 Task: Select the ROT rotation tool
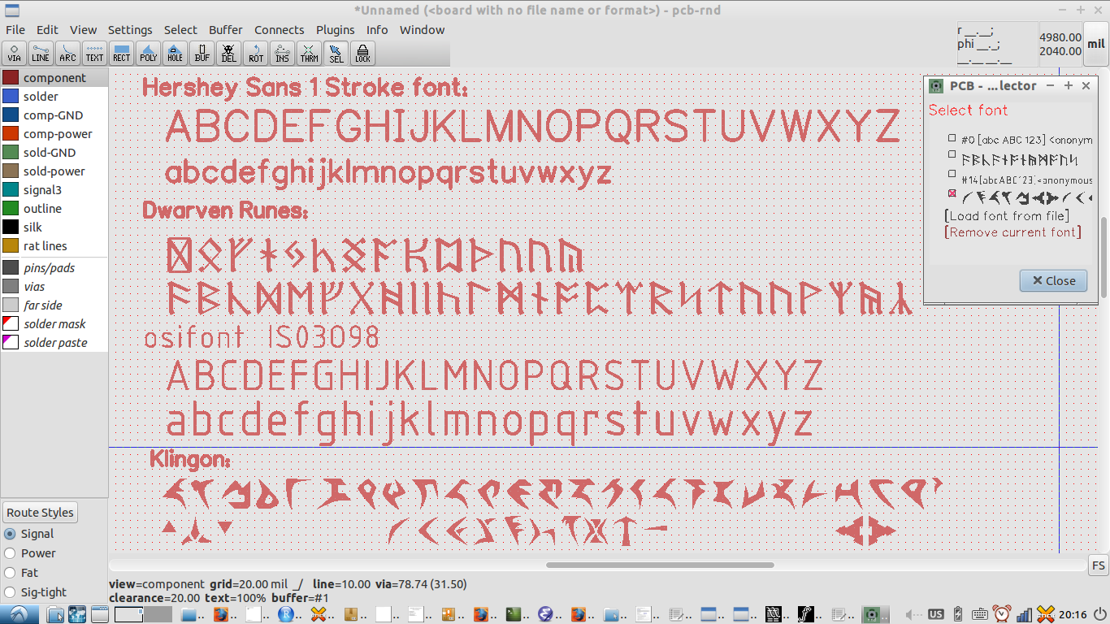pos(255,53)
